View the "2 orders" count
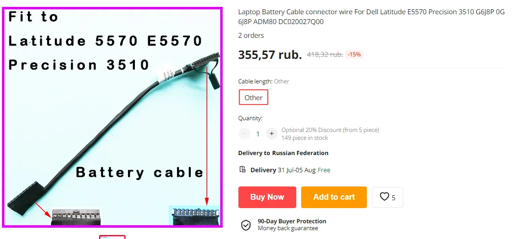 tap(251, 35)
